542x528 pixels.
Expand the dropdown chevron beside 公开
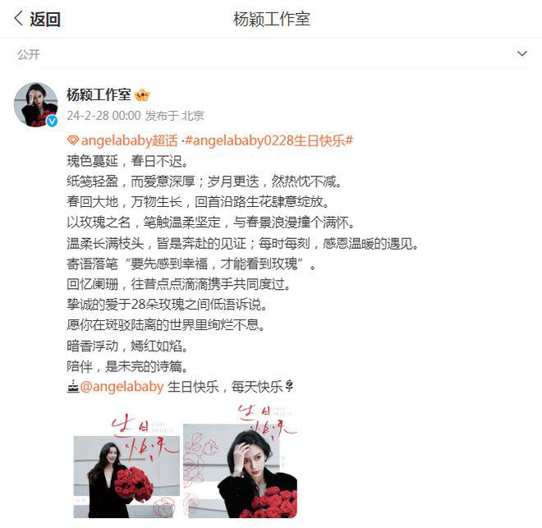522,53
